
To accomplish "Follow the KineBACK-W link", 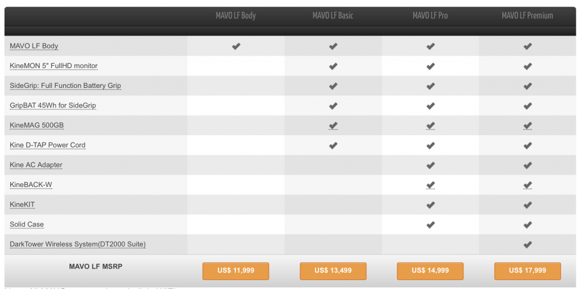I will (x=31, y=185).
